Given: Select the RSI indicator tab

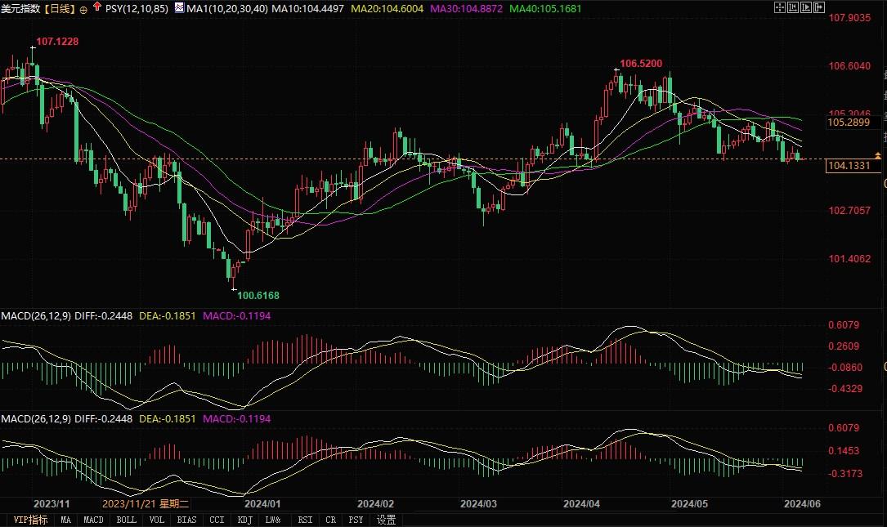Looking at the screenshot, I should click(x=304, y=520).
